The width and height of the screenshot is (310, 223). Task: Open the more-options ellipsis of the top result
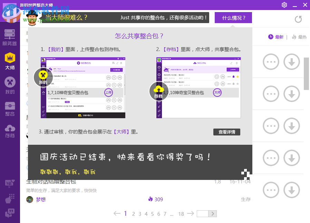[271, 62]
